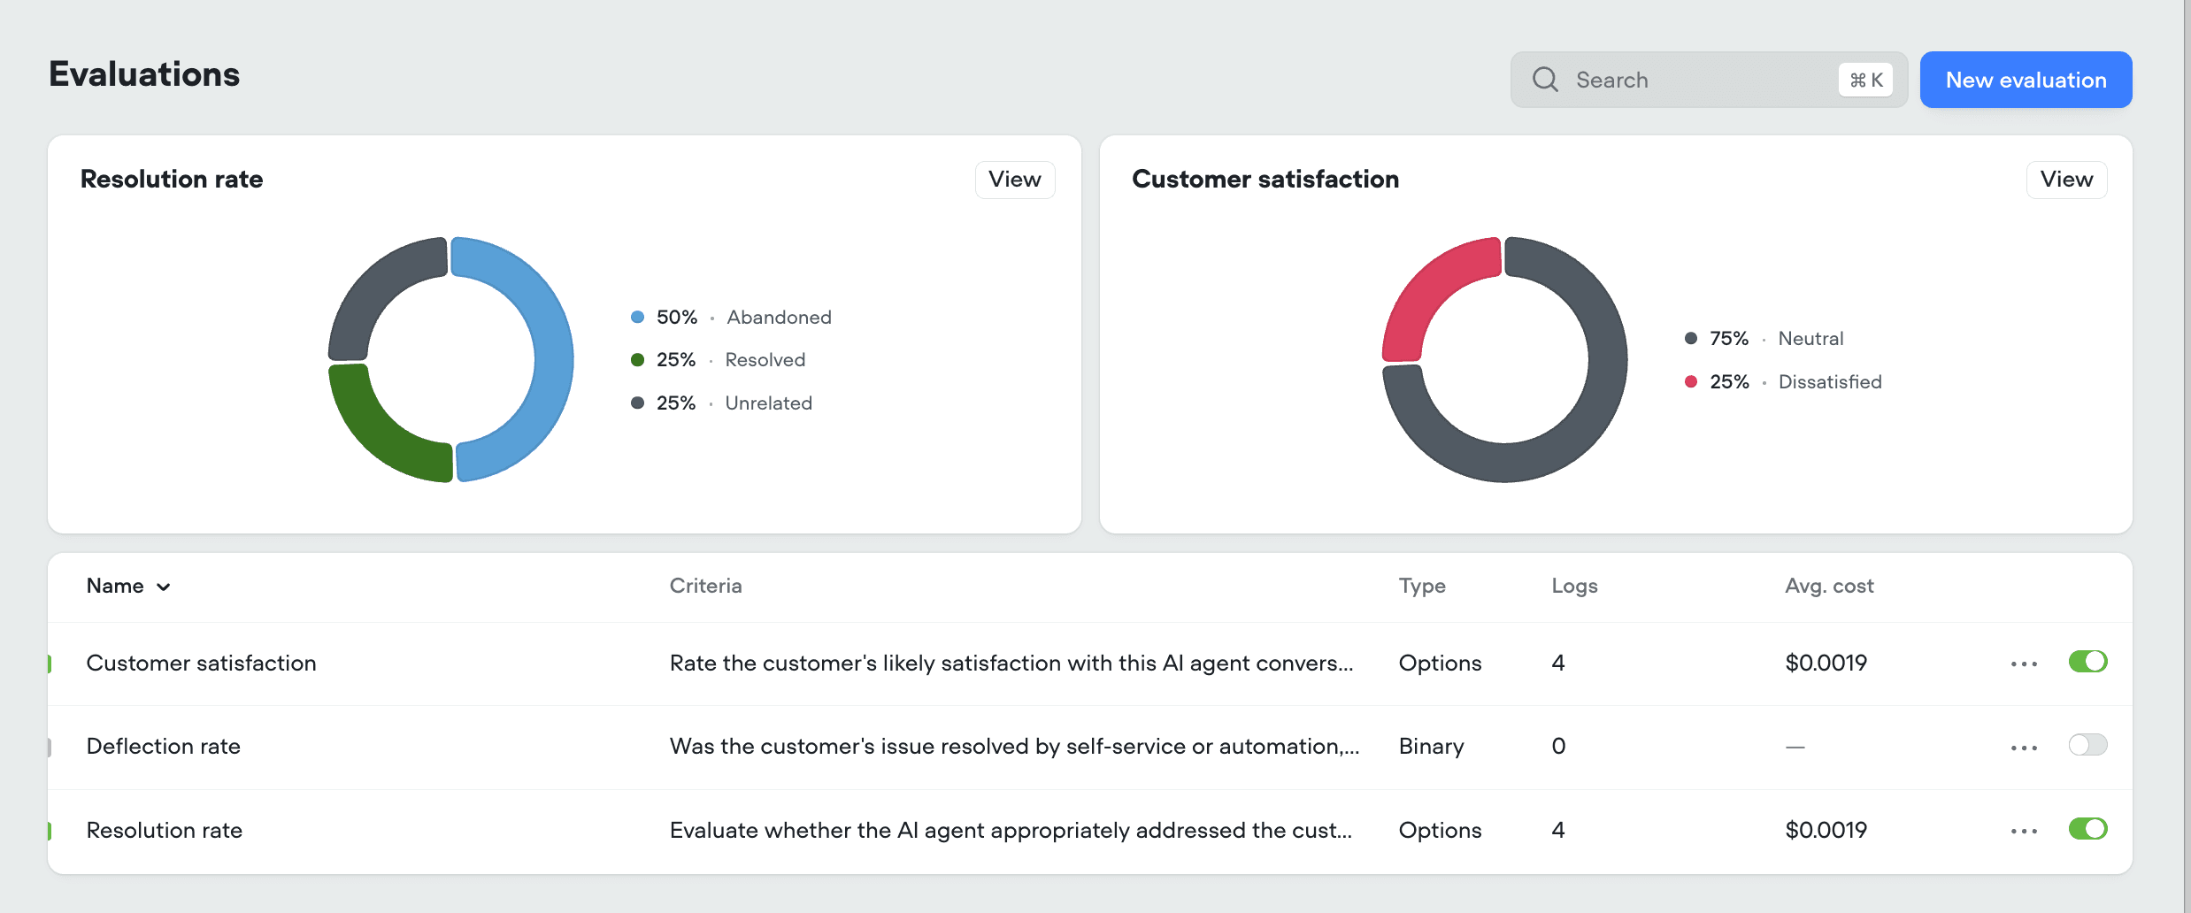This screenshot has height=913, width=2191.
Task: Click the ⌘K shortcut badge
Action: pyautogui.click(x=1865, y=80)
